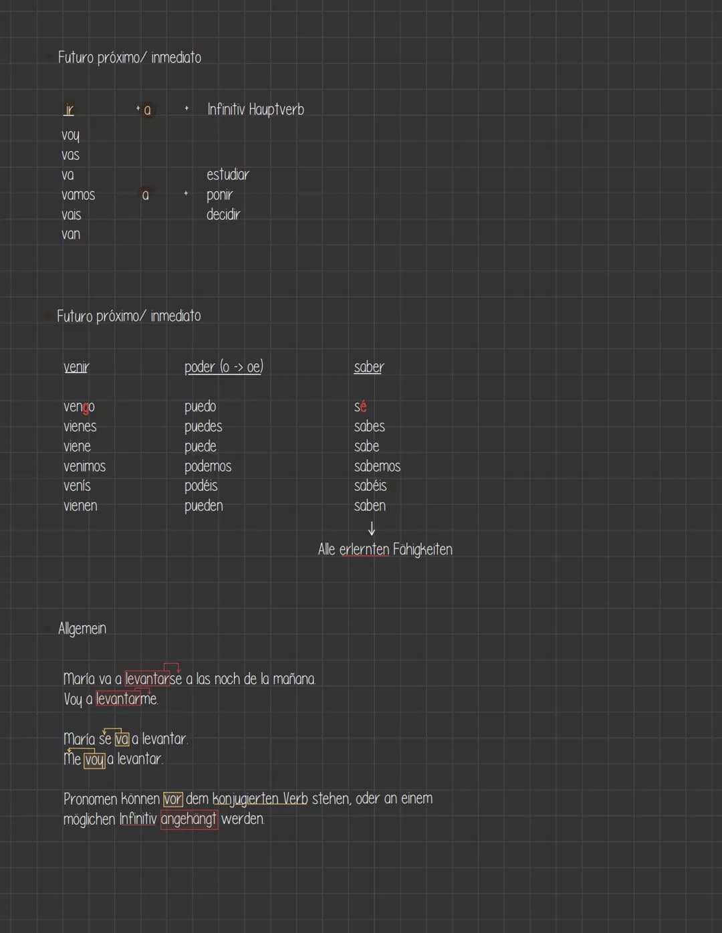This screenshot has height=933, width=722.
Task: Click the 'Allgemein' heading
Action: [x=82, y=629]
